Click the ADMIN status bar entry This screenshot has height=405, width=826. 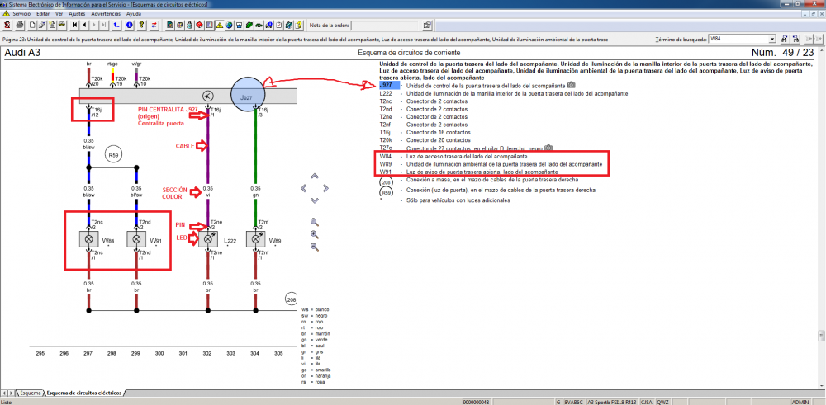pos(799,402)
